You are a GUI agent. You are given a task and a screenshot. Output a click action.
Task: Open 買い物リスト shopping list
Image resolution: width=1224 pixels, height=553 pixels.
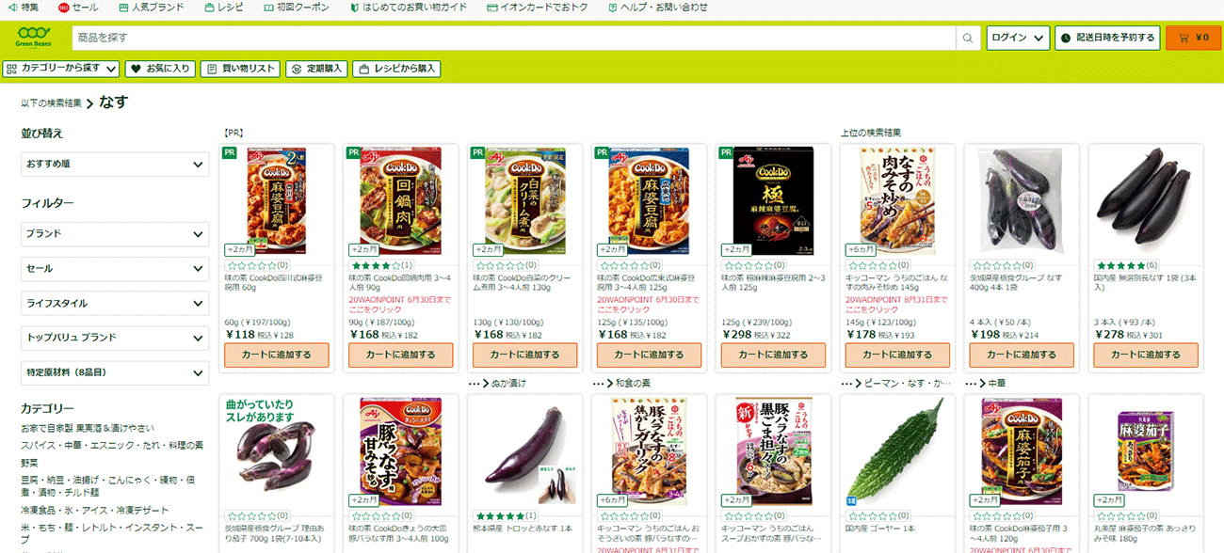tap(241, 69)
